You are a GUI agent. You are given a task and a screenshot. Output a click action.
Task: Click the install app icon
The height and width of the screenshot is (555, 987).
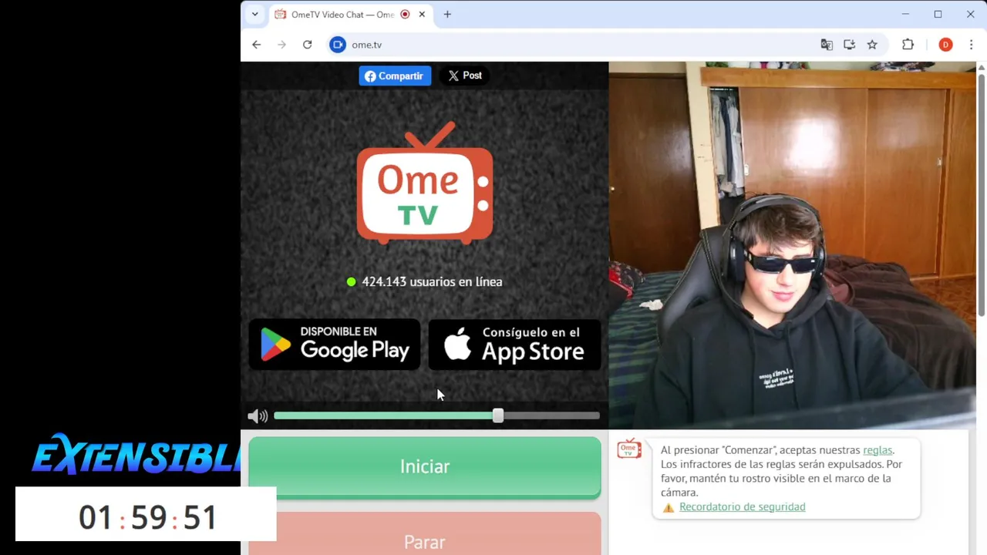(x=849, y=45)
